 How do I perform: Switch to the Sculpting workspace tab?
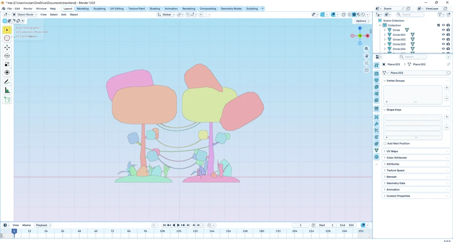(x=99, y=9)
